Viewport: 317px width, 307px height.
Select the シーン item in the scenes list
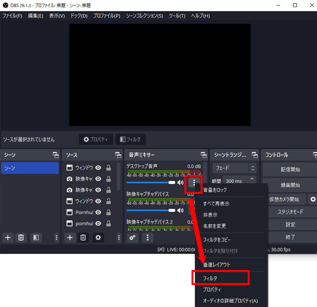point(30,168)
